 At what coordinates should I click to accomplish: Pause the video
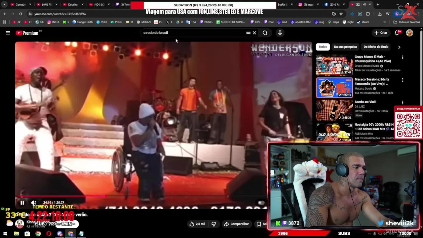[x=22, y=203]
